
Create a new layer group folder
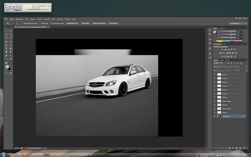coord(237,148)
